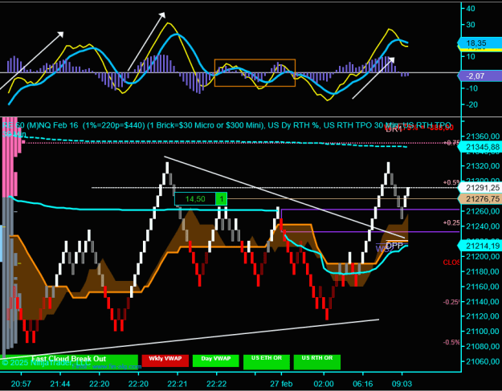Click the green quantity 1 order tag
Image resolution: width=502 pixels, height=391 pixels.
[221, 198]
